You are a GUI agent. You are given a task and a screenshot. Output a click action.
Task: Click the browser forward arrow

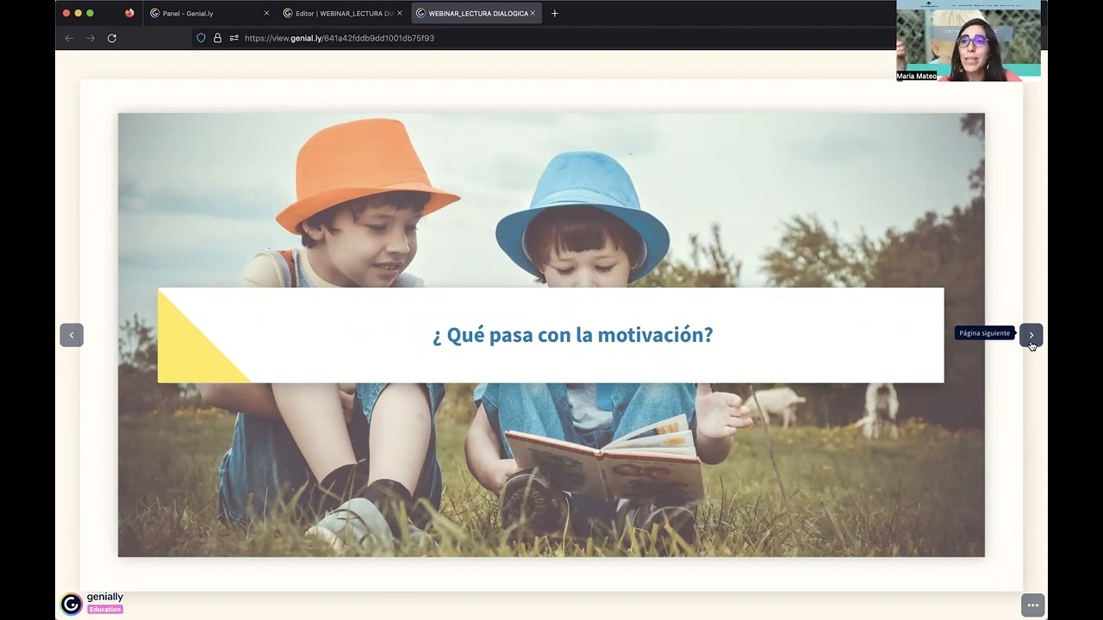tap(90, 38)
